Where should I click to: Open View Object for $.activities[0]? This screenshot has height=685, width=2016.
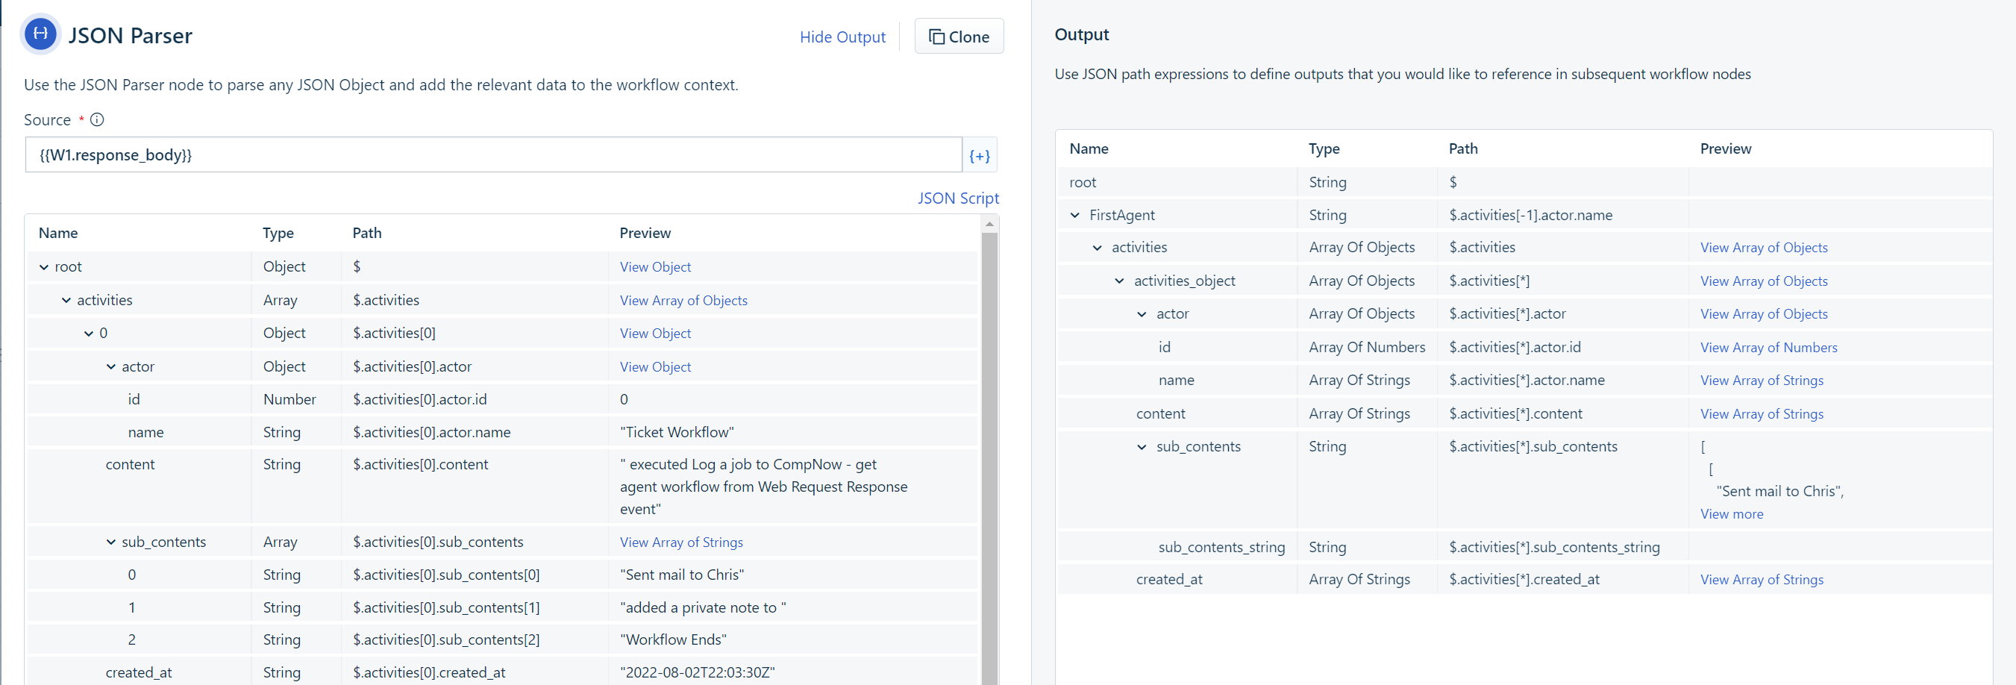[x=655, y=334]
